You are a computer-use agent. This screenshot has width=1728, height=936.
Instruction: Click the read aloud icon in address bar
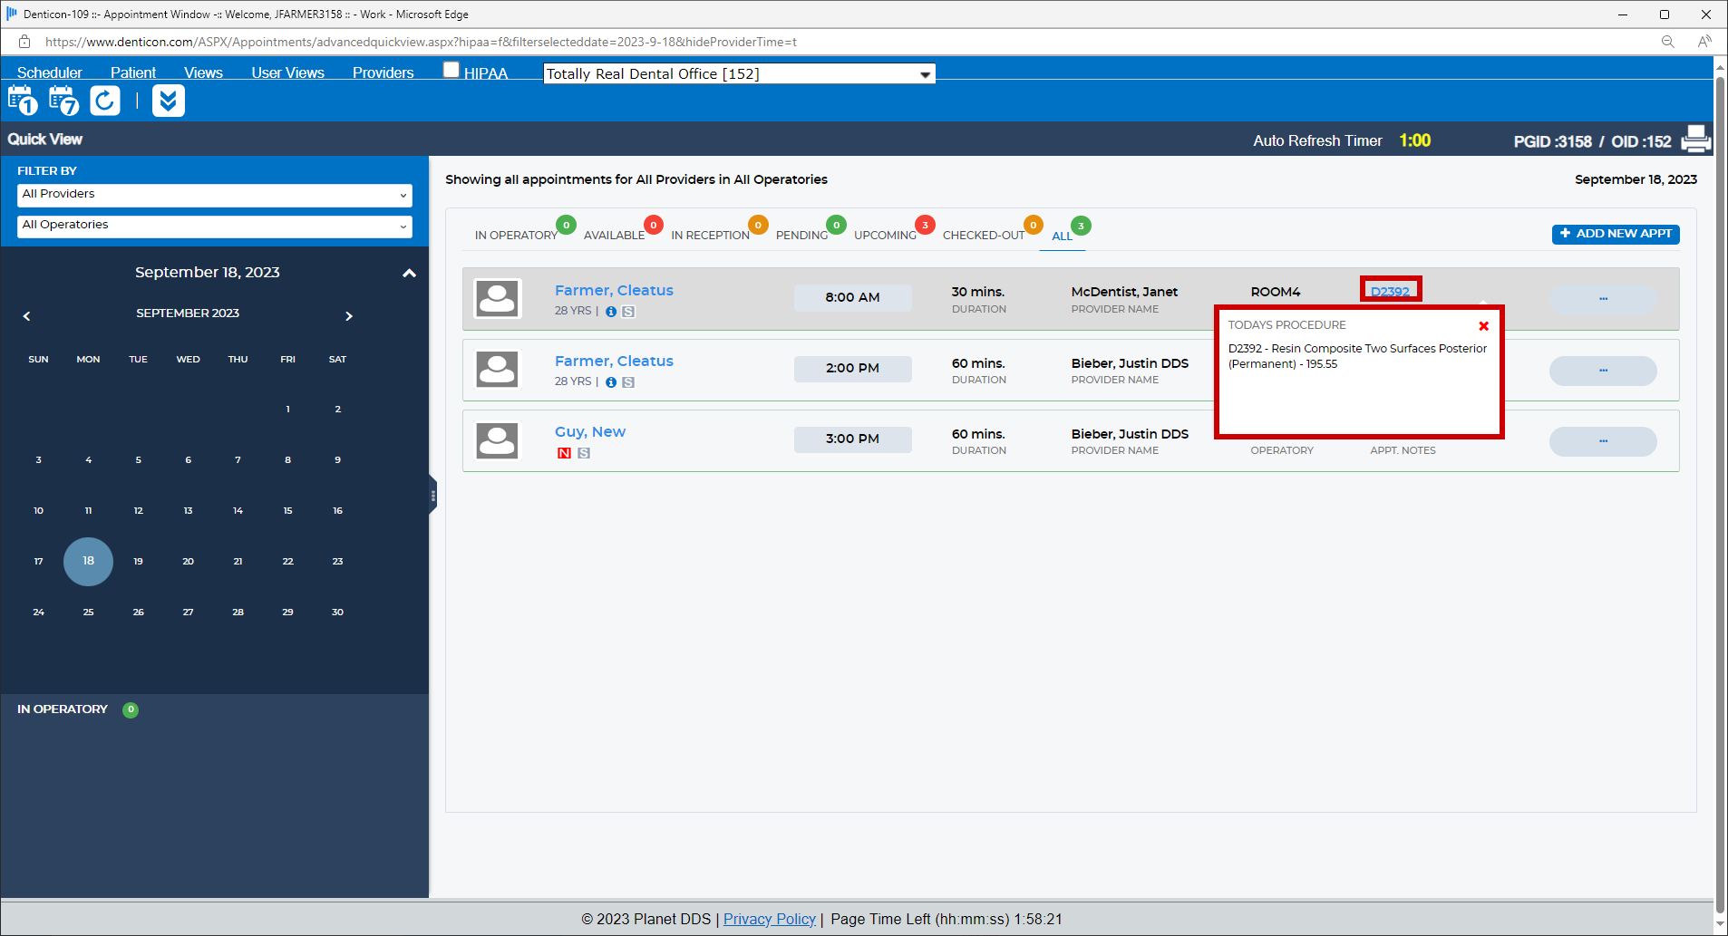click(x=1704, y=42)
